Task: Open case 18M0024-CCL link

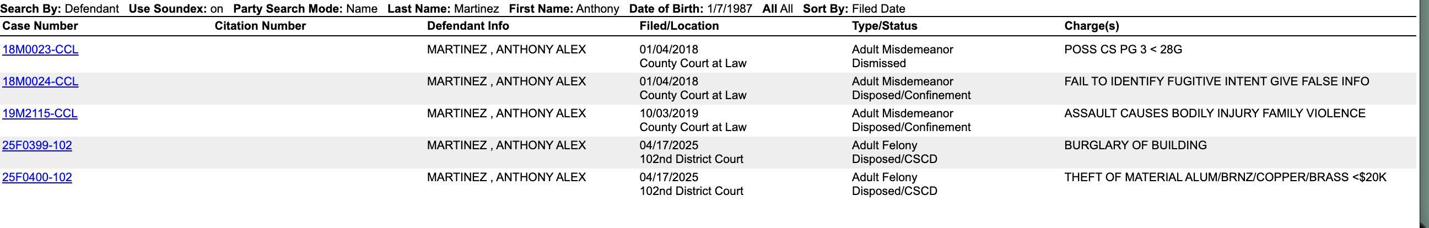Action: pyautogui.click(x=40, y=82)
